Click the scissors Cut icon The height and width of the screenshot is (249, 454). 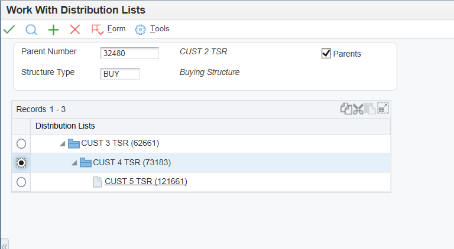tap(358, 109)
